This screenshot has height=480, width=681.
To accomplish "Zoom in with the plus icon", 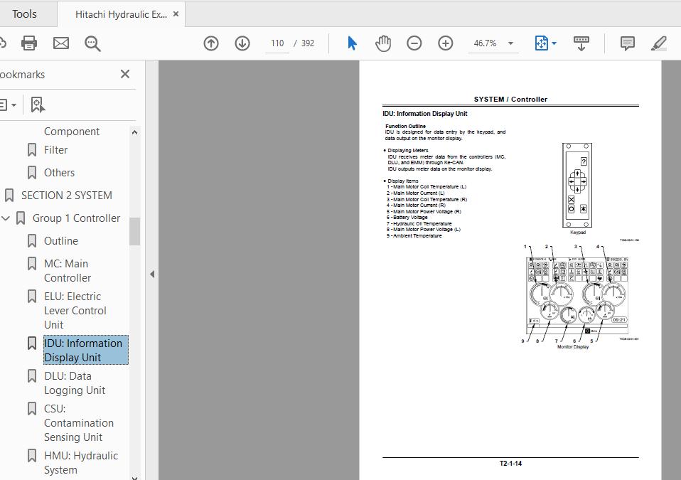I will coord(445,43).
